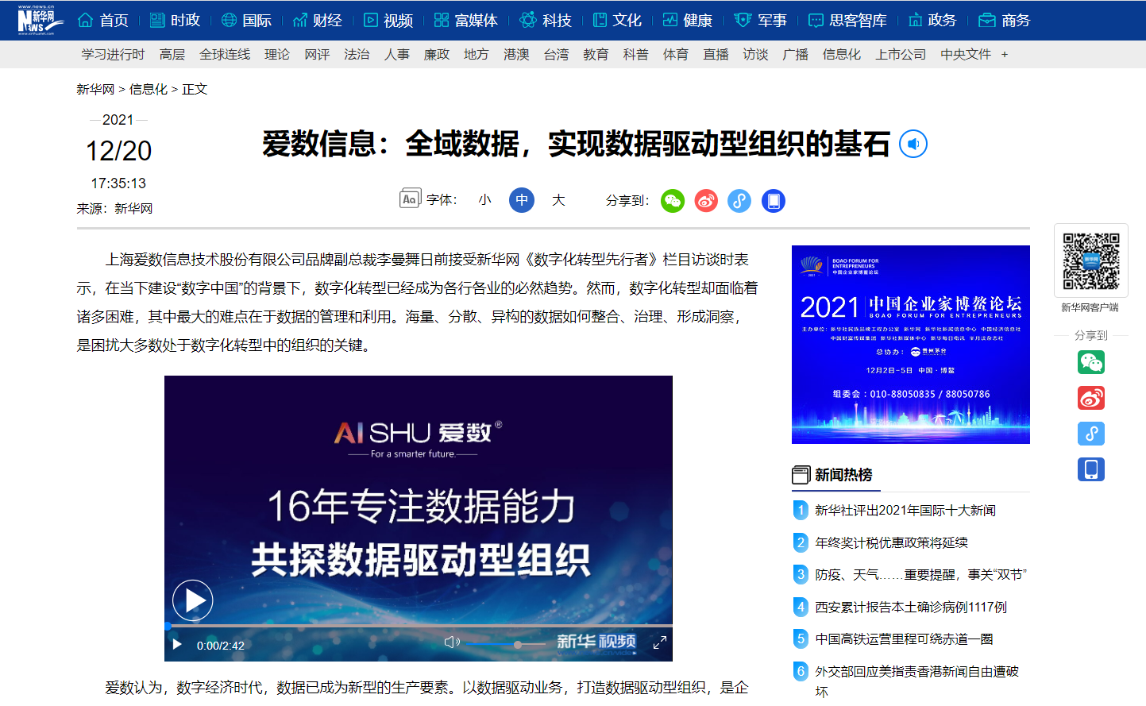
Task: Open the 富媒体 channel
Action: [x=466, y=20]
